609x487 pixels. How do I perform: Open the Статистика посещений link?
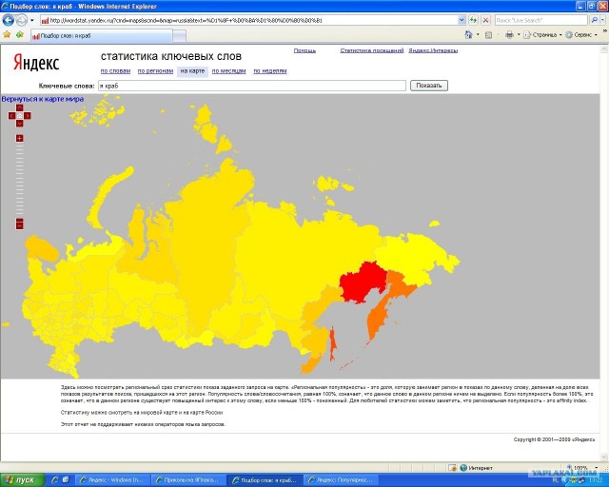pyautogui.click(x=372, y=50)
